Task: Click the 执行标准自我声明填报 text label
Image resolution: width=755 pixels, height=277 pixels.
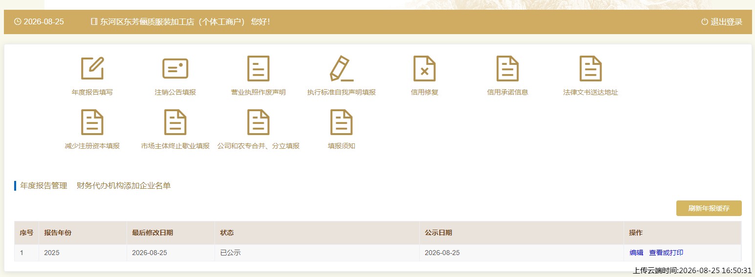Action: pyautogui.click(x=342, y=92)
